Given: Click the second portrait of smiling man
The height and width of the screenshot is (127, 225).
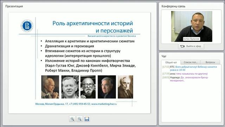Looking at the screenshot, I should pos(70,87).
